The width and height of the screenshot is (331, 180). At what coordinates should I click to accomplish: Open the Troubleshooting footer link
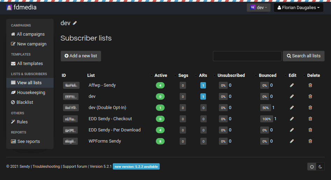[x=46, y=166]
